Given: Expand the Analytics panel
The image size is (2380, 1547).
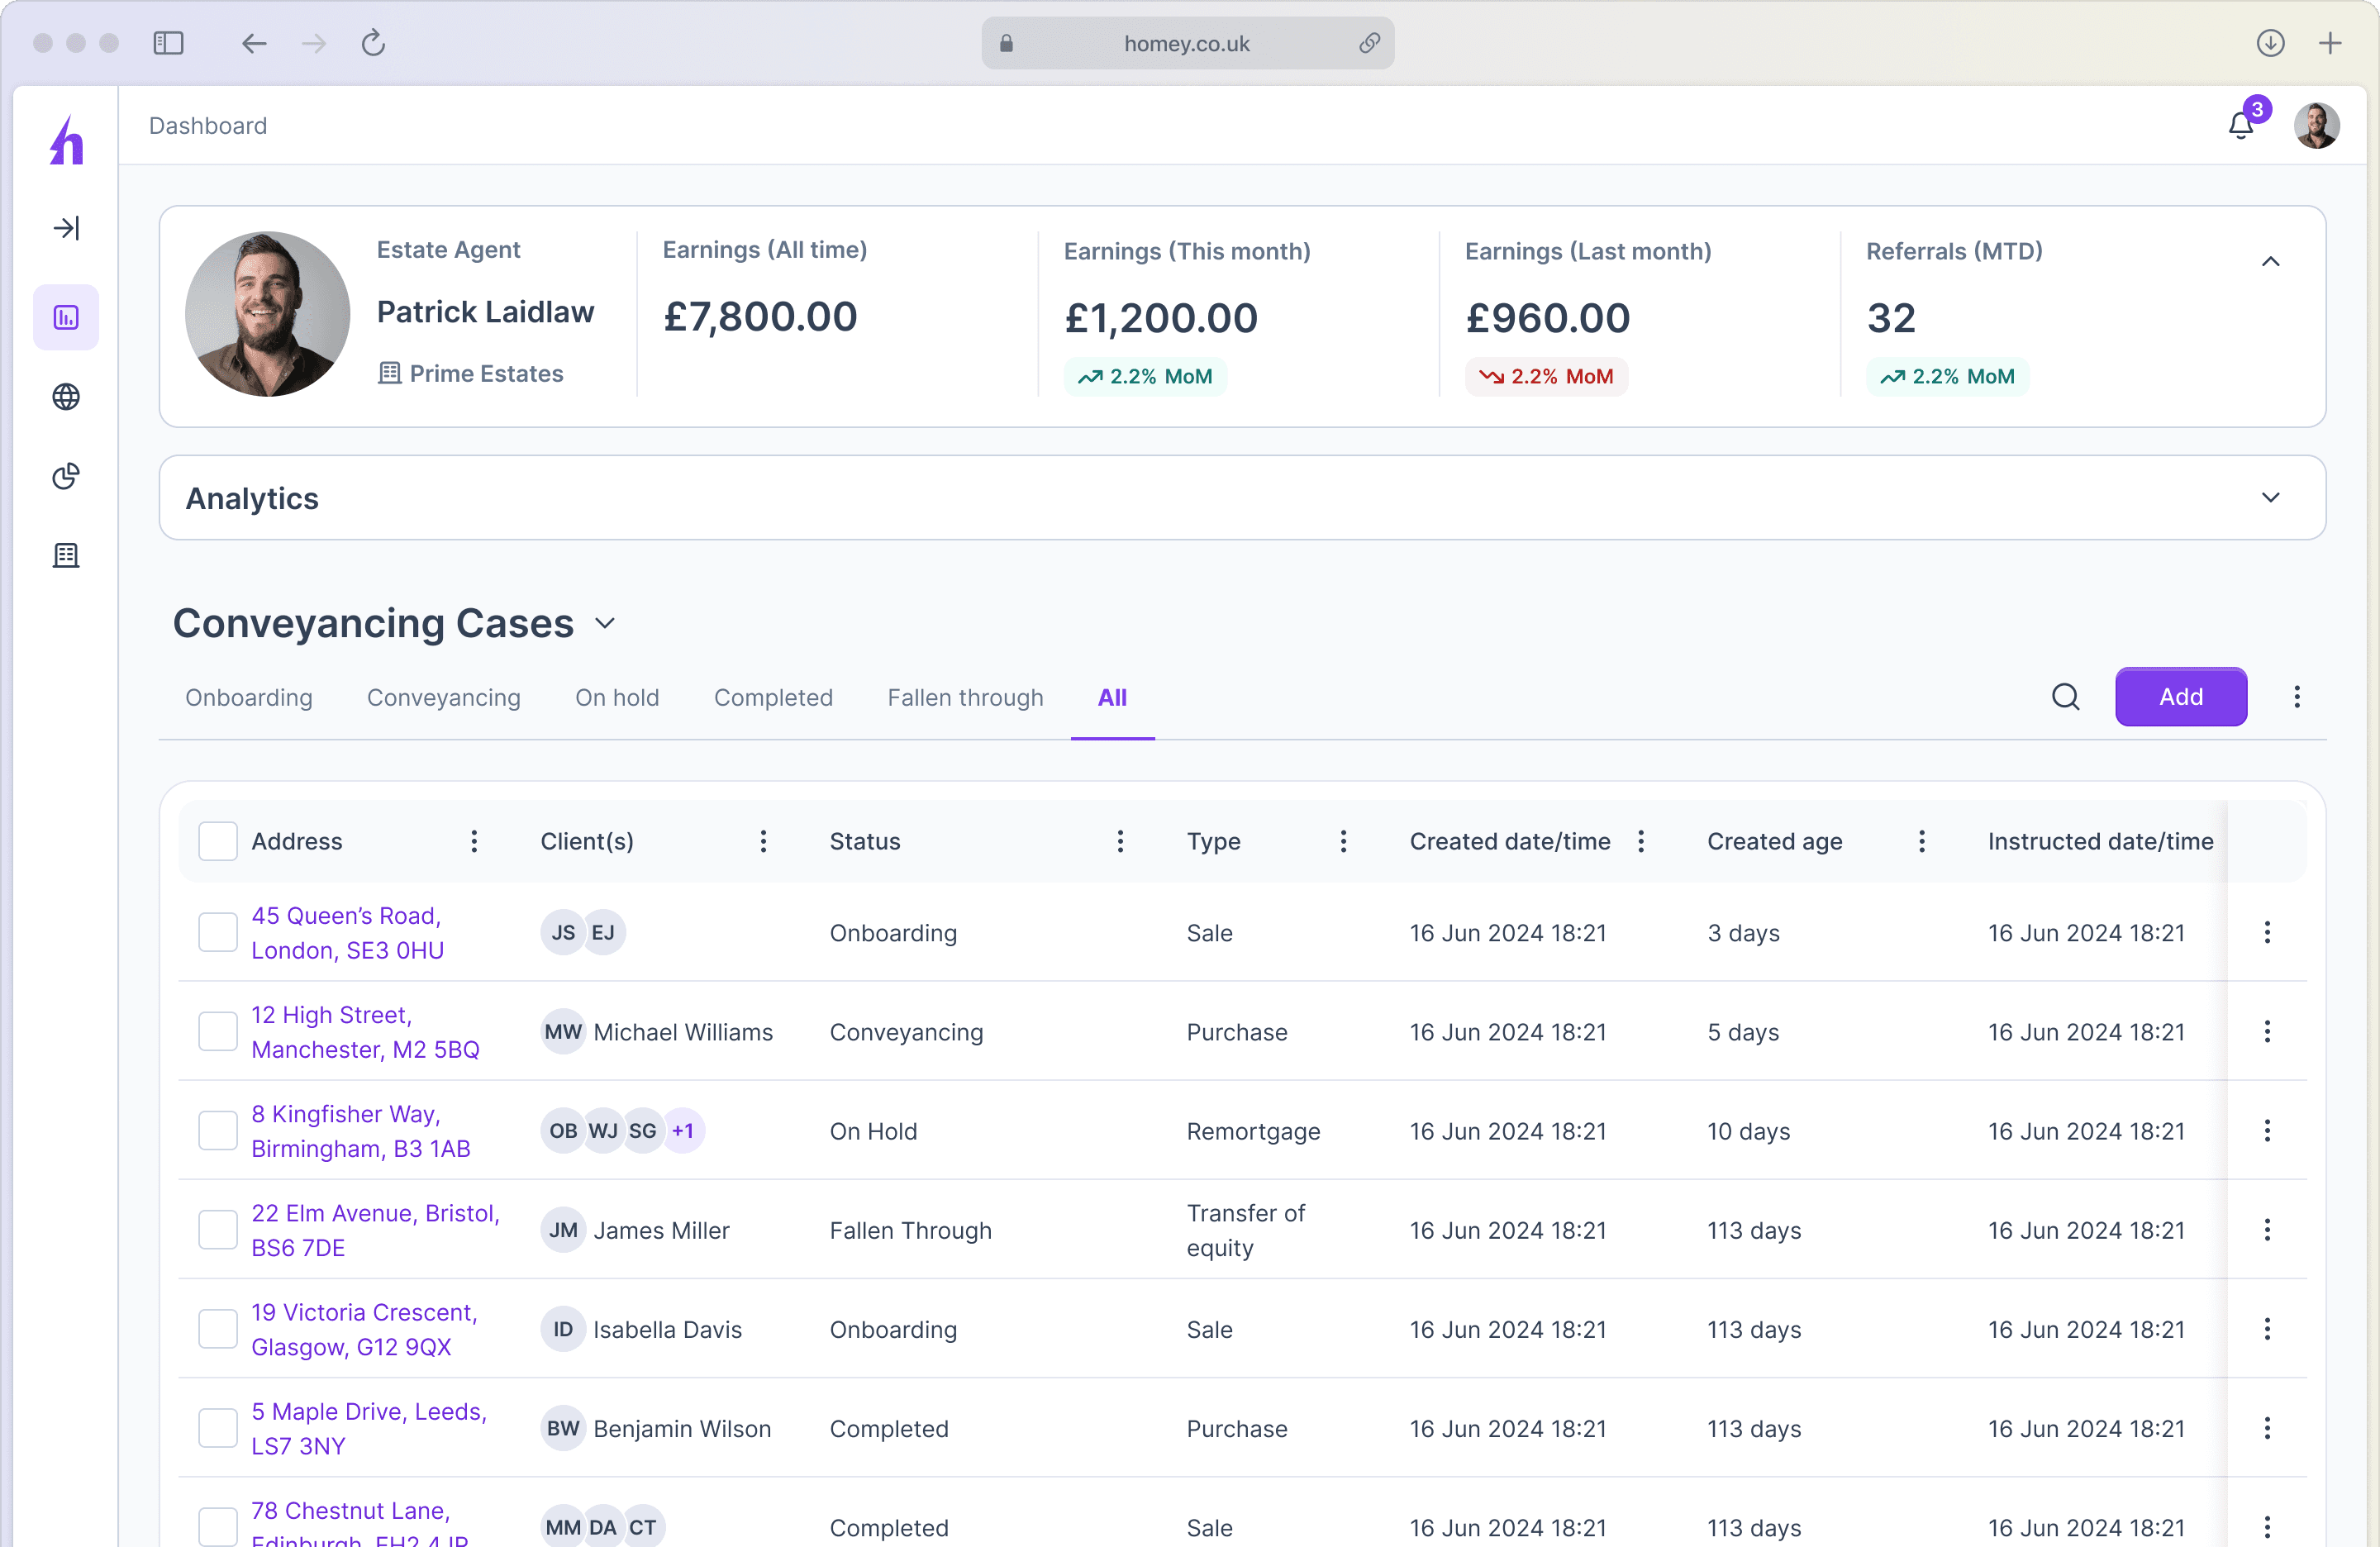Looking at the screenshot, I should click(x=2270, y=498).
